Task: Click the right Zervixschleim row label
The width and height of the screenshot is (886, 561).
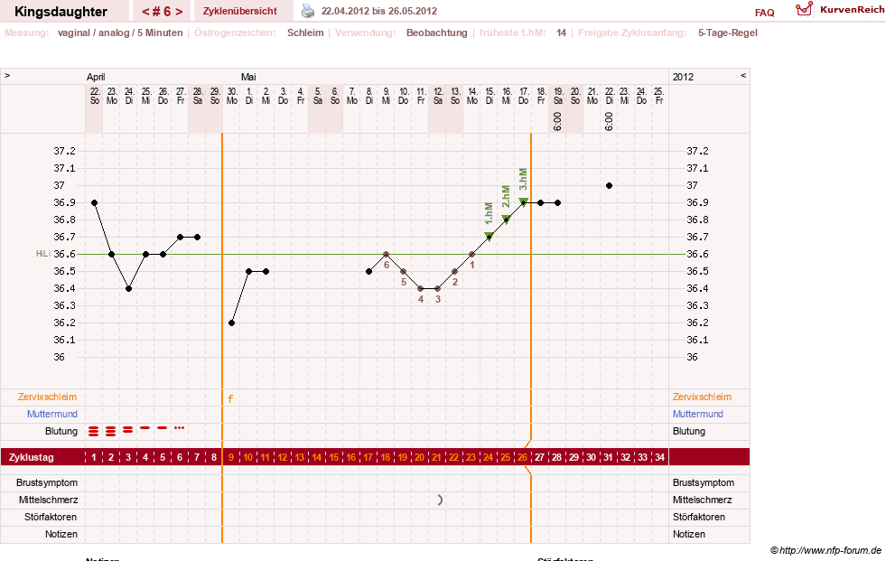Action: click(702, 397)
